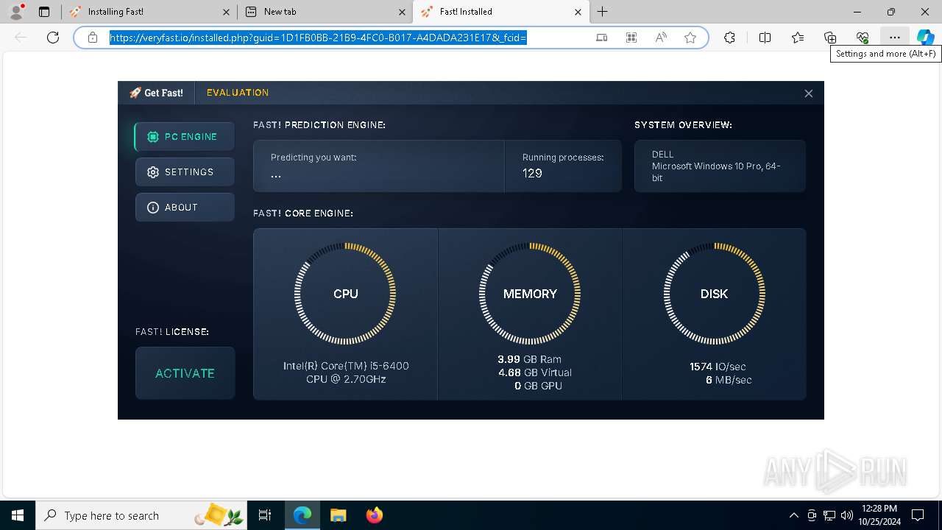Click the Edge profile icon

click(x=16, y=12)
